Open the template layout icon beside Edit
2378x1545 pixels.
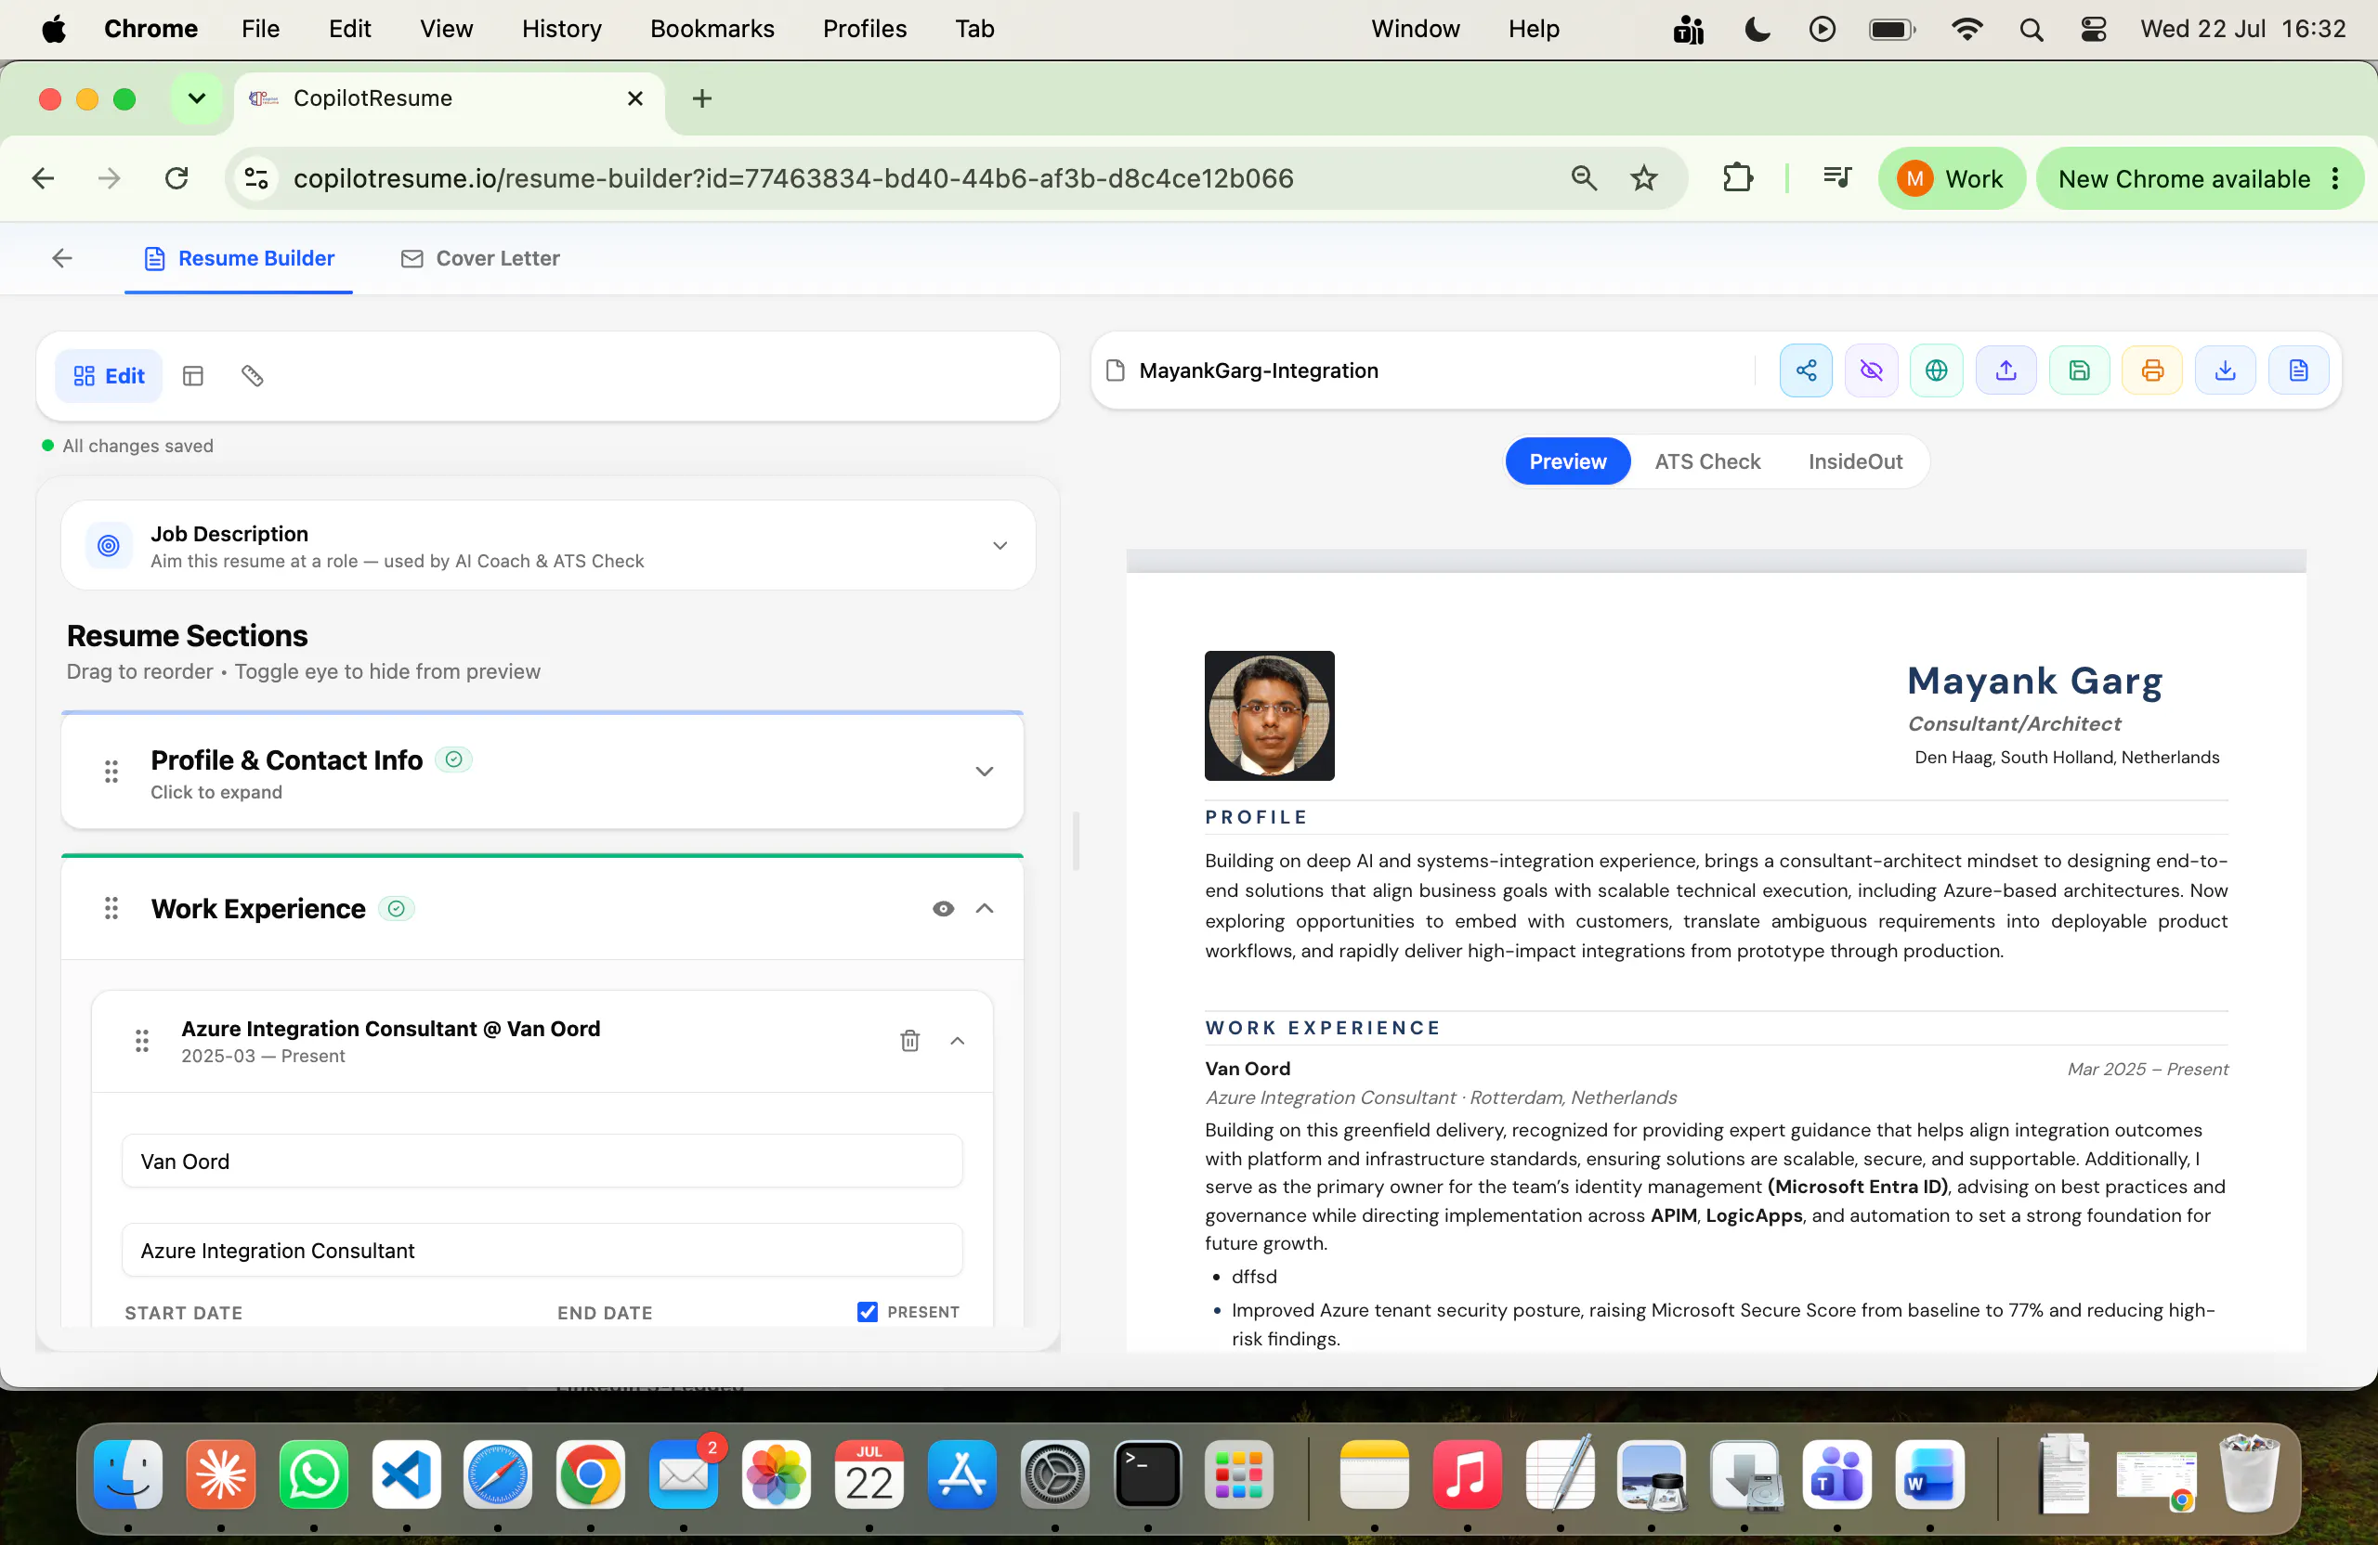(193, 377)
